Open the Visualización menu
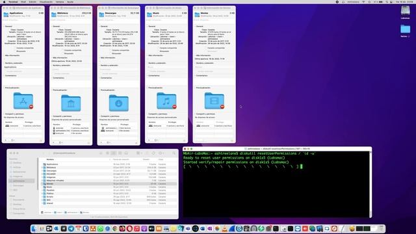This screenshot has width=416, height=234. click(46, 2)
